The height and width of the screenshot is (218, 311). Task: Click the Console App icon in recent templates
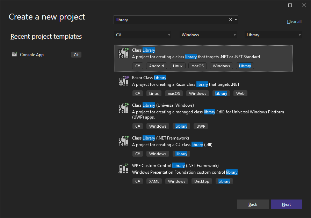14,54
